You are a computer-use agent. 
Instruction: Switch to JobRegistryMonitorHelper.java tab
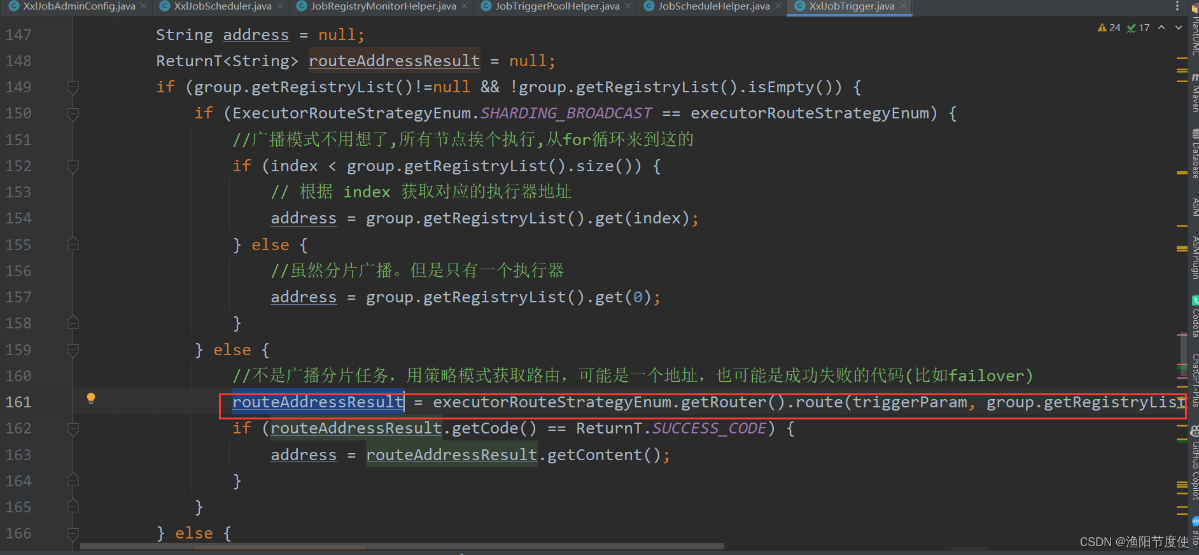[x=383, y=6]
